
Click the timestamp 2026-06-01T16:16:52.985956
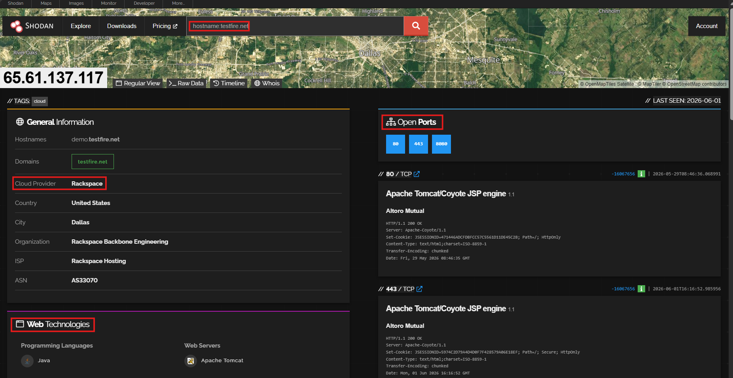click(x=687, y=289)
